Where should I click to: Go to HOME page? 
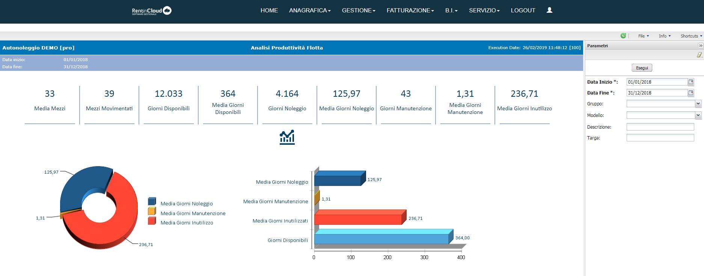click(x=269, y=10)
